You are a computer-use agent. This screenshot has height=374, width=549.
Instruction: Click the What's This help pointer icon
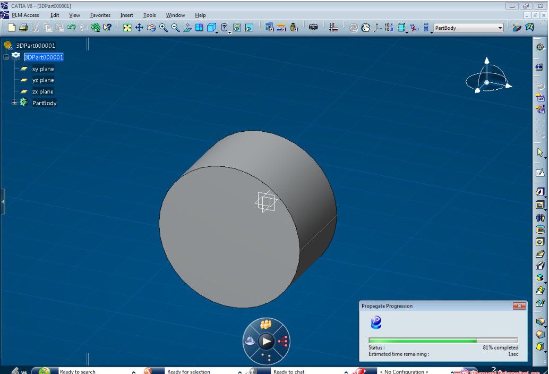107,27
